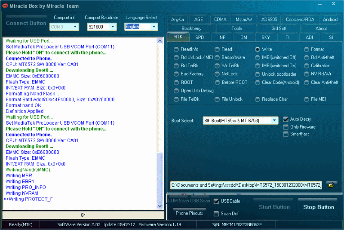Open the Blackberry tab
The image size is (344, 230).
191,28
